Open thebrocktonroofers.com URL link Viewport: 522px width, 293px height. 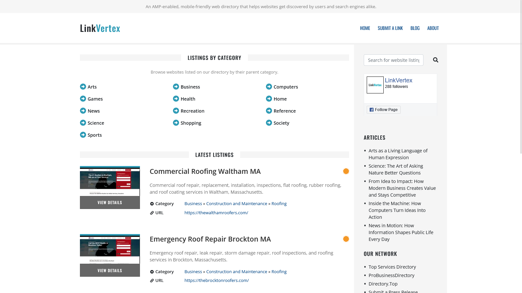pyautogui.click(x=217, y=280)
